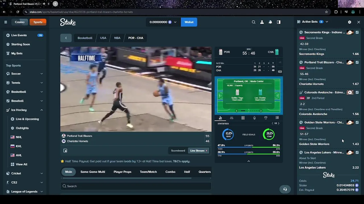Open the lineups jersey tab icon
The width and height of the screenshot is (364, 204).
266,118
